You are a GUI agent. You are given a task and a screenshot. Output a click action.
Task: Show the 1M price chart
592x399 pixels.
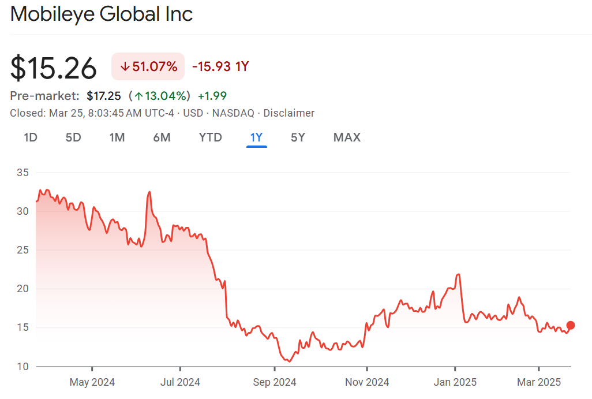pyautogui.click(x=117, y=137)
